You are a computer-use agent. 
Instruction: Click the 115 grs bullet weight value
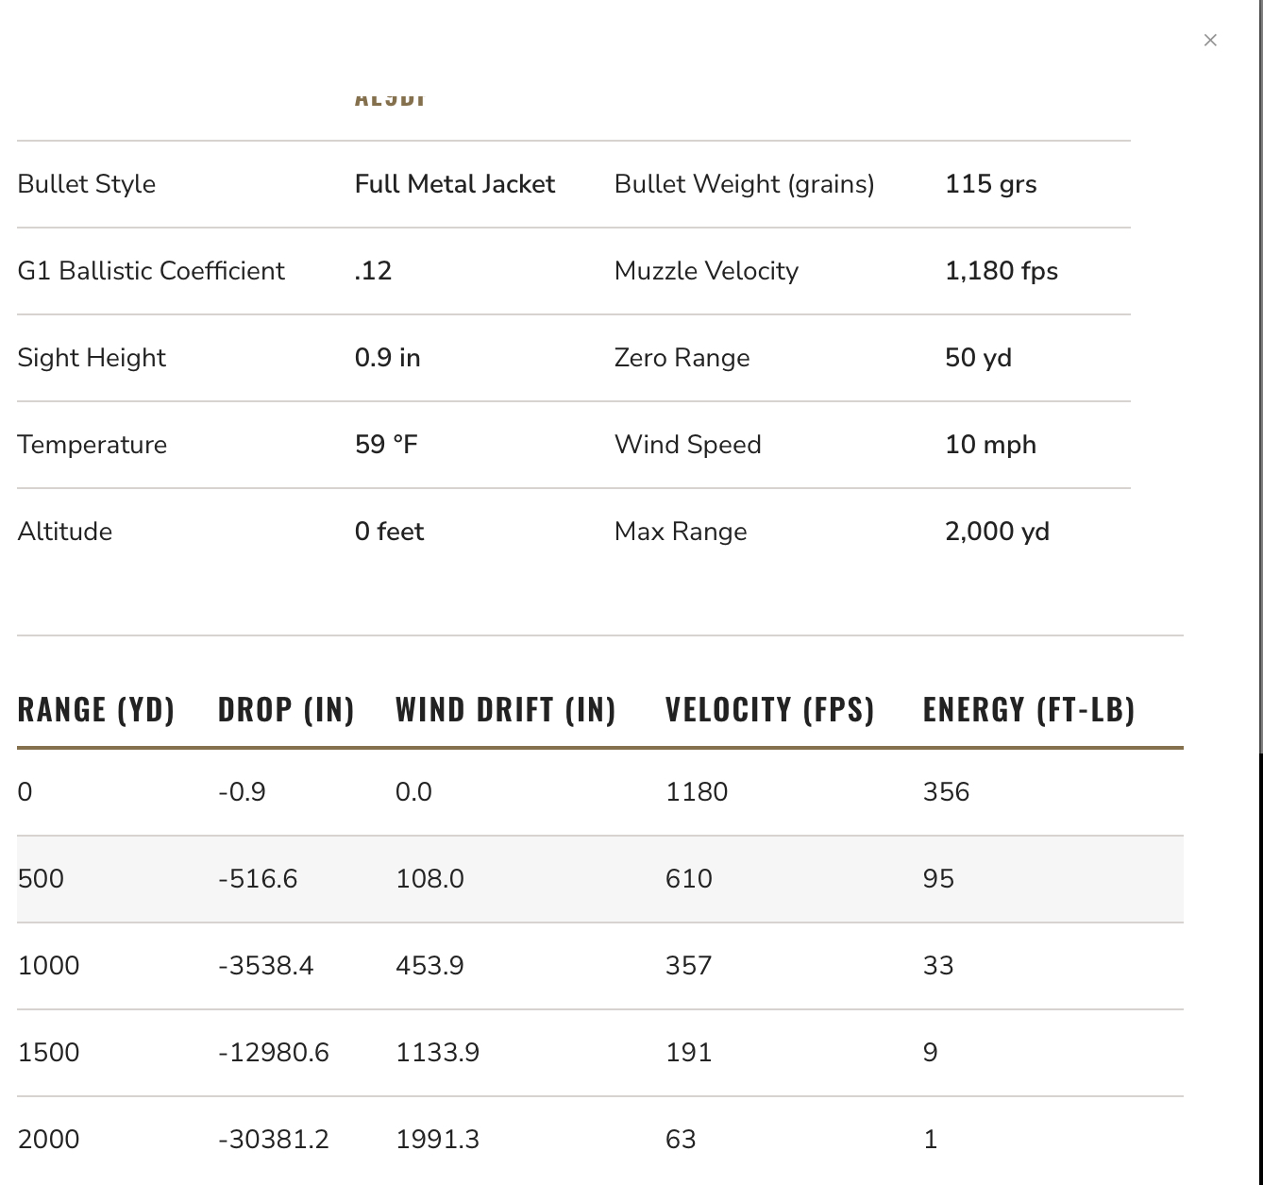[990, 184]
